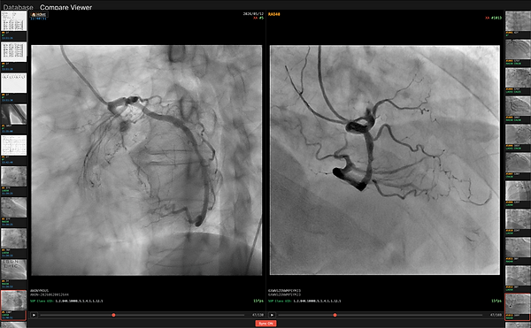Screen dimensions: 531x328
Task: Select the red-highlighted thumbnail in right strip
Action: [518, 307]
